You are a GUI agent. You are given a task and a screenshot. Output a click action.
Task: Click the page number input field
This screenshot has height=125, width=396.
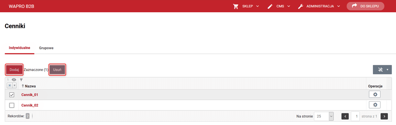point(355,116)
